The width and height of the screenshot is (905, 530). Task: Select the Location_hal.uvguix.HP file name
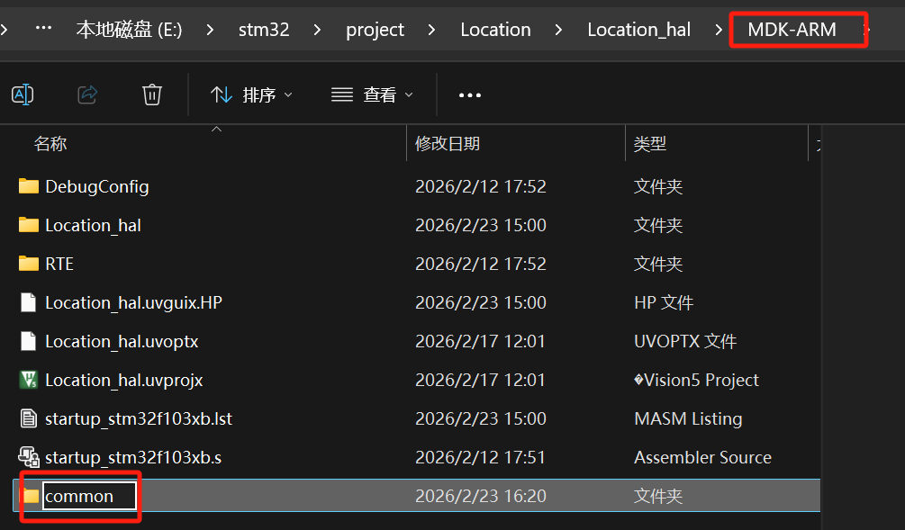coord(133,302)
